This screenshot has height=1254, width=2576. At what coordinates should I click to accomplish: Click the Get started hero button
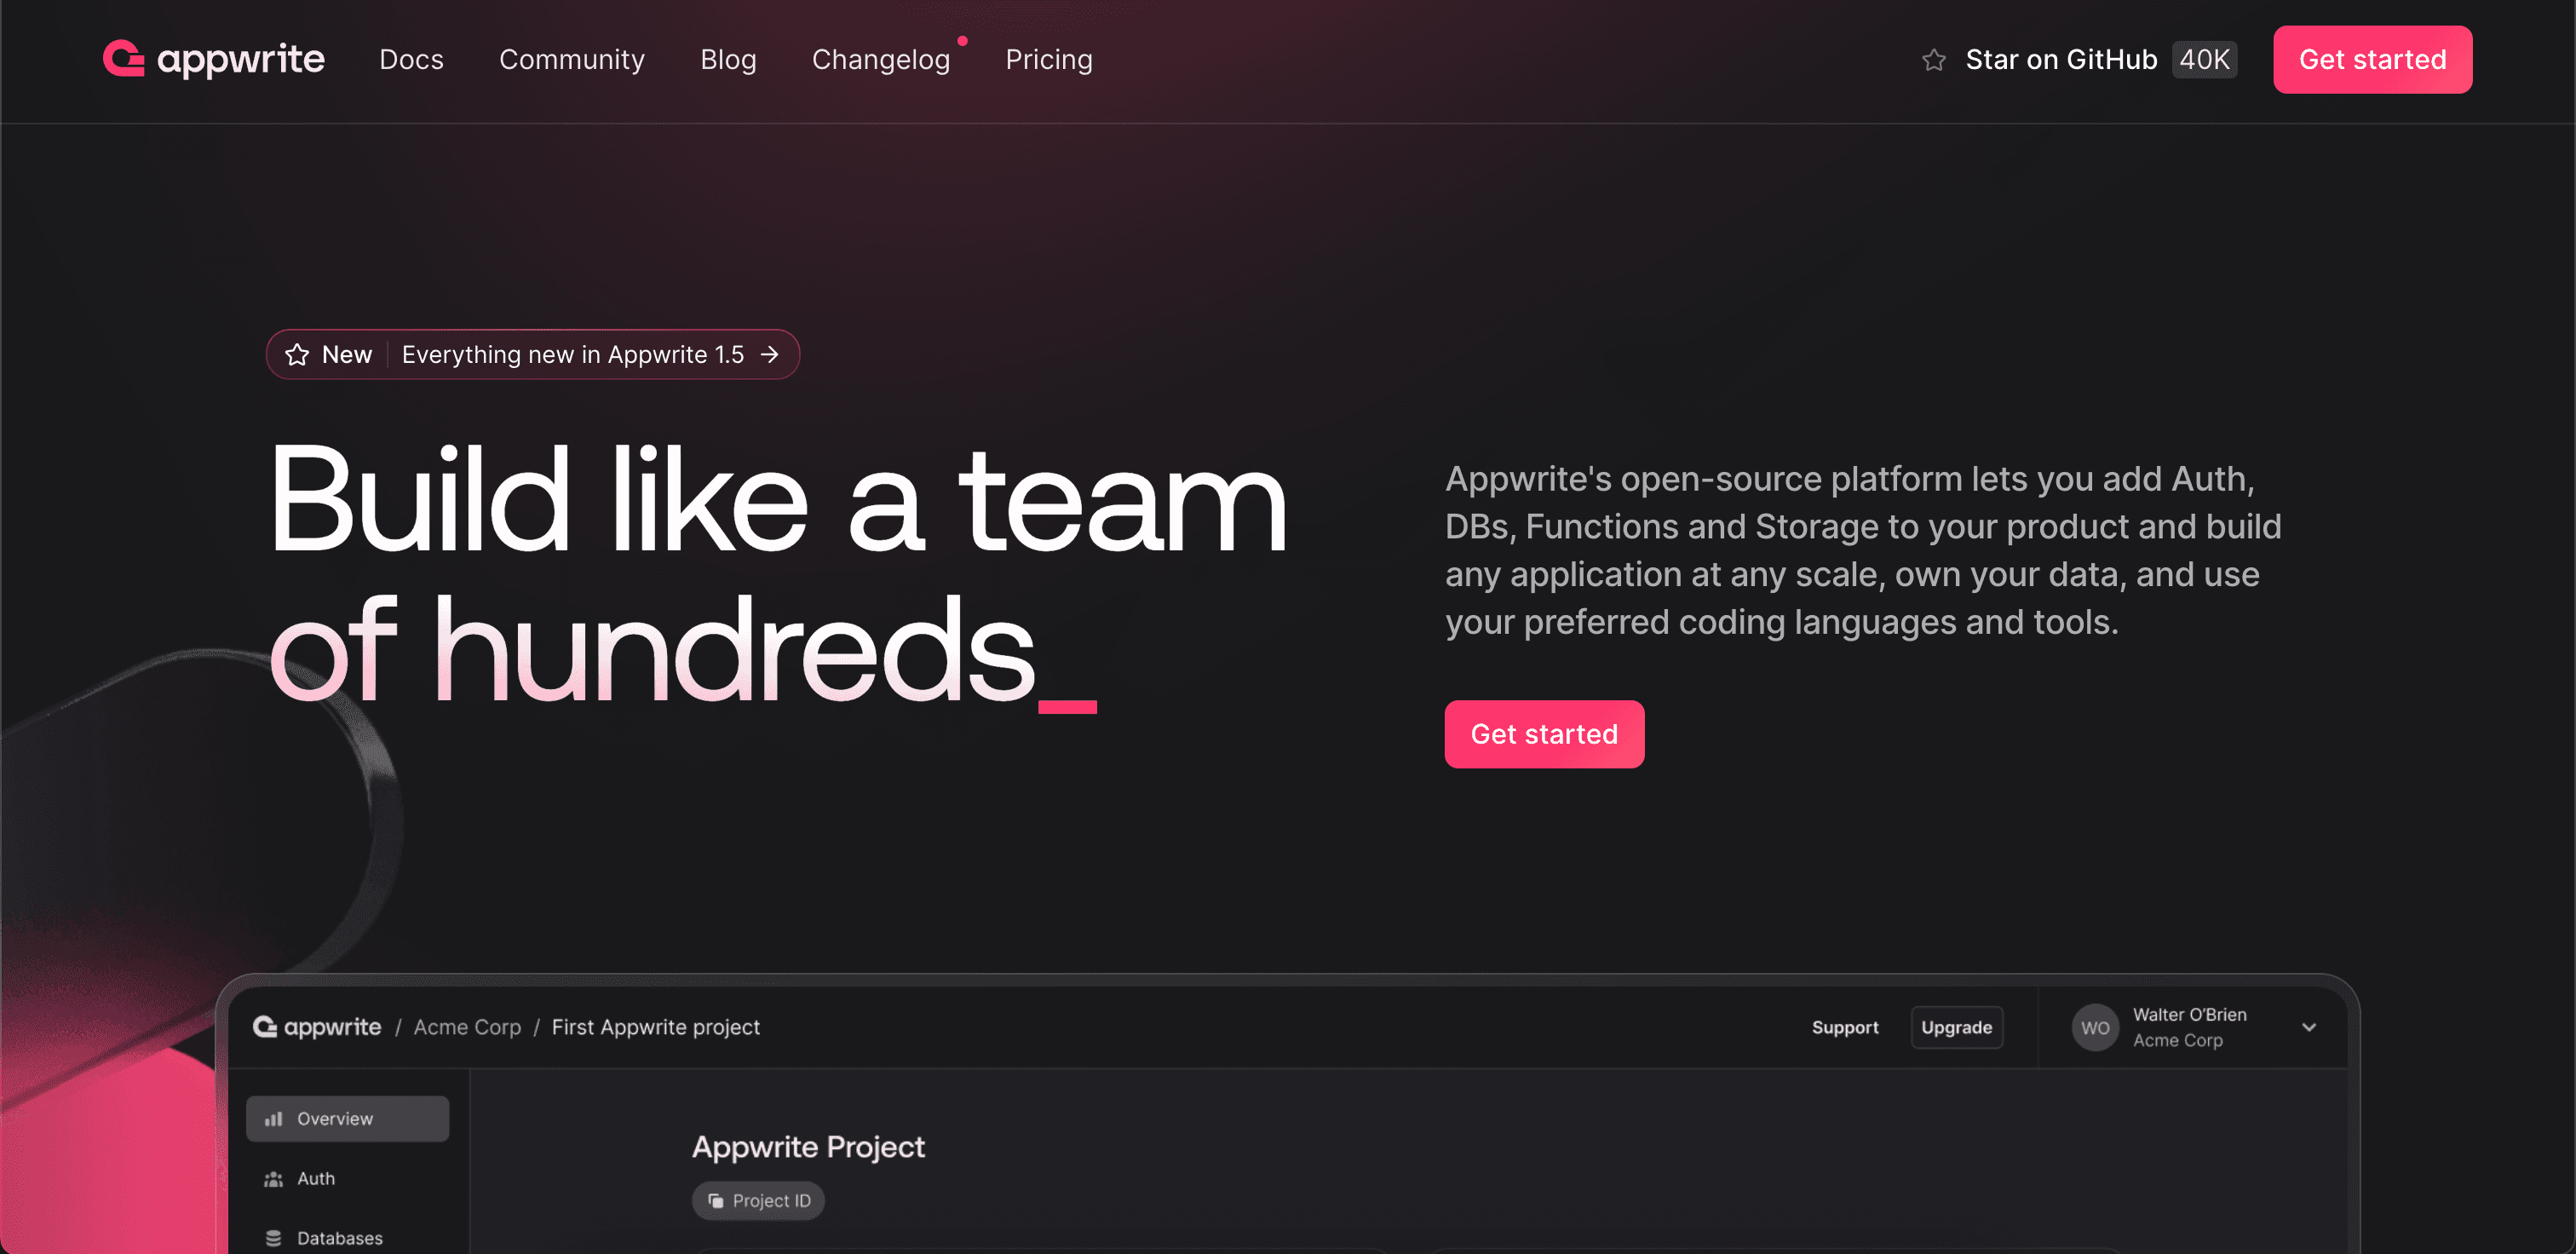pos(1544,733)
